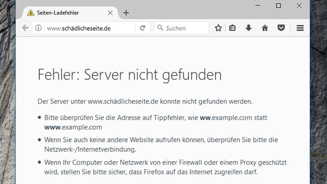327x184 pixels.
Task: Click the text 'Netzwerk-/Internetverbindung.'
Action: tap(90, 149)
